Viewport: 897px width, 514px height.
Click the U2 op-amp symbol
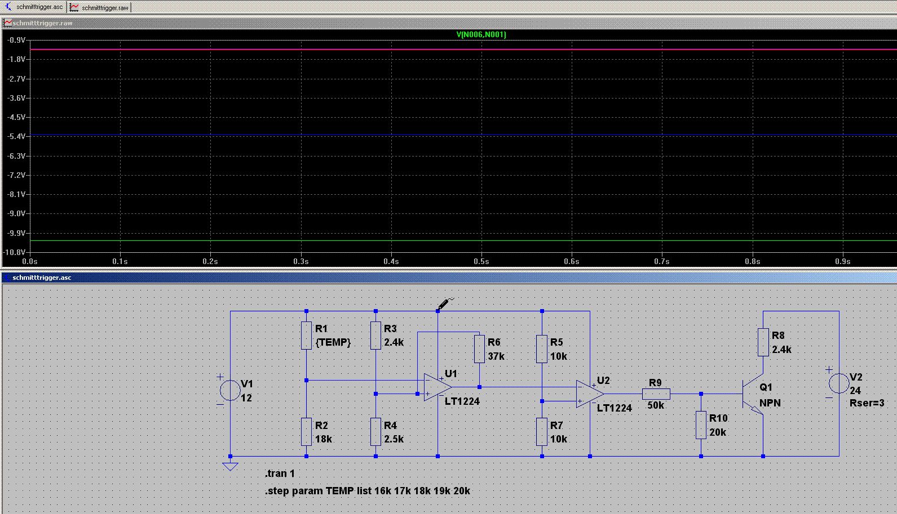(589, 394)
